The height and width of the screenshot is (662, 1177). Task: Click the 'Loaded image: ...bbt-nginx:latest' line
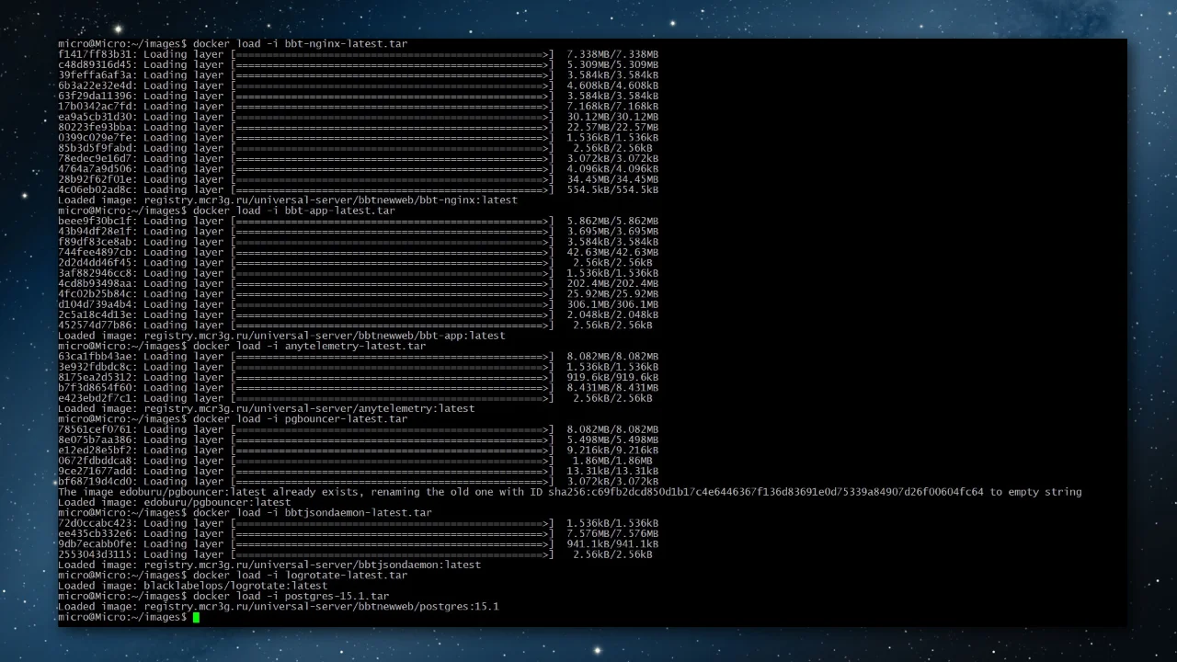coord(288,200)
